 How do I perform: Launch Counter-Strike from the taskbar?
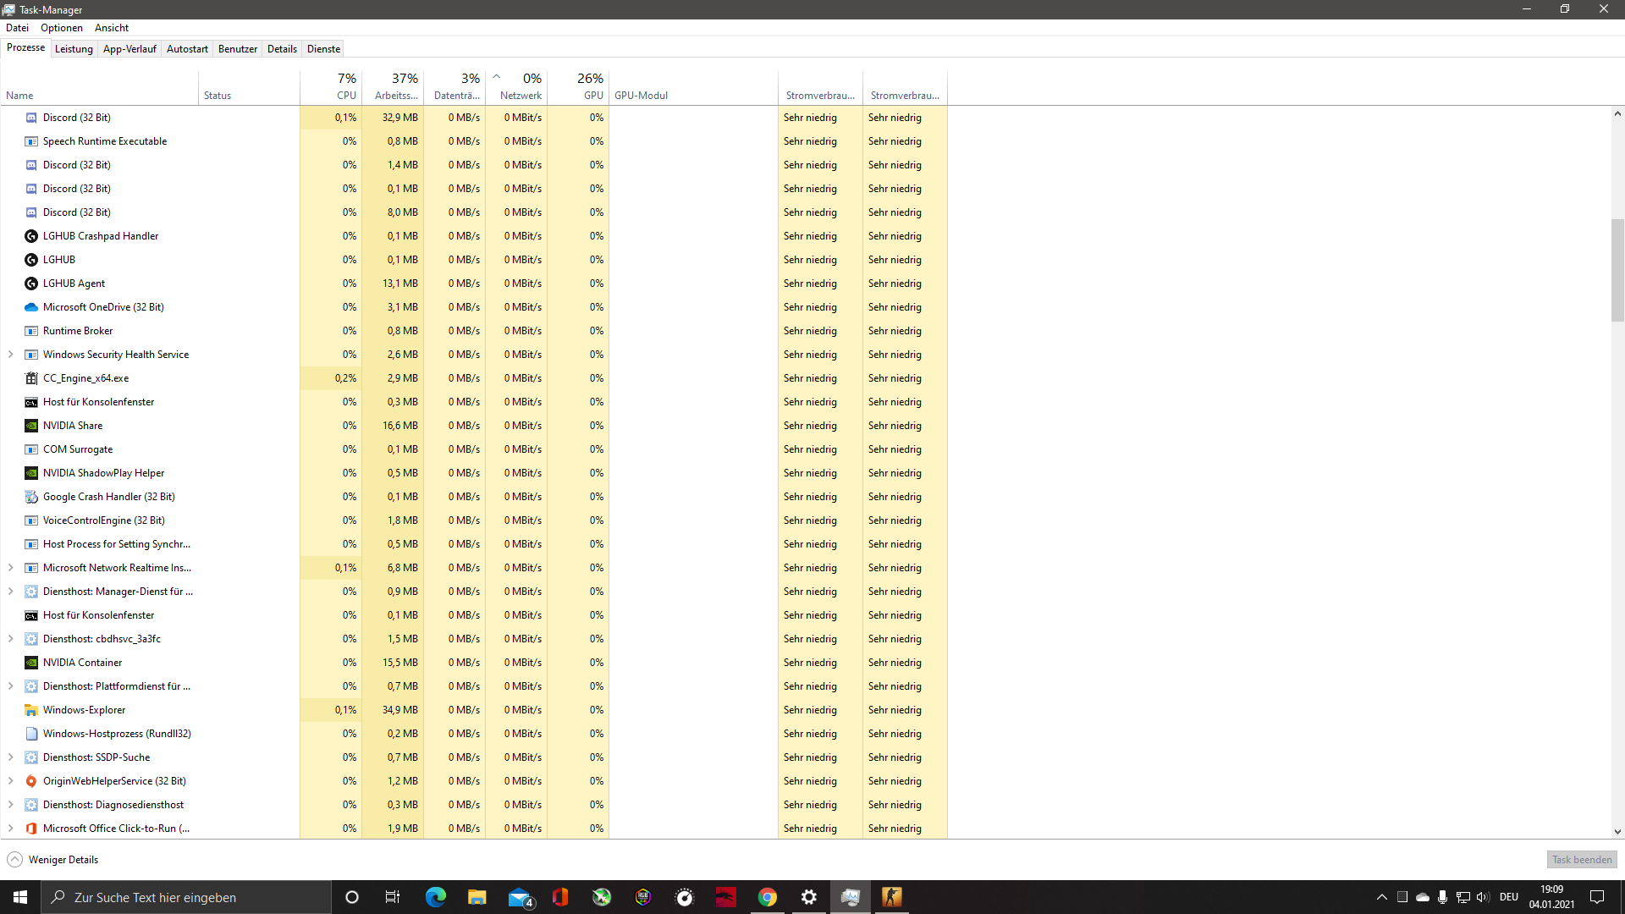(890, 897)
